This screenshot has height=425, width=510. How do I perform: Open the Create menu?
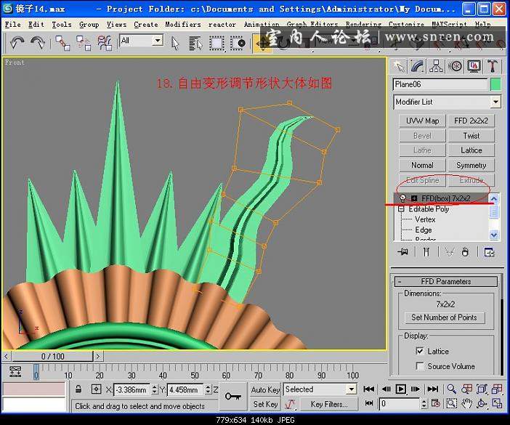tap(145, 24)
